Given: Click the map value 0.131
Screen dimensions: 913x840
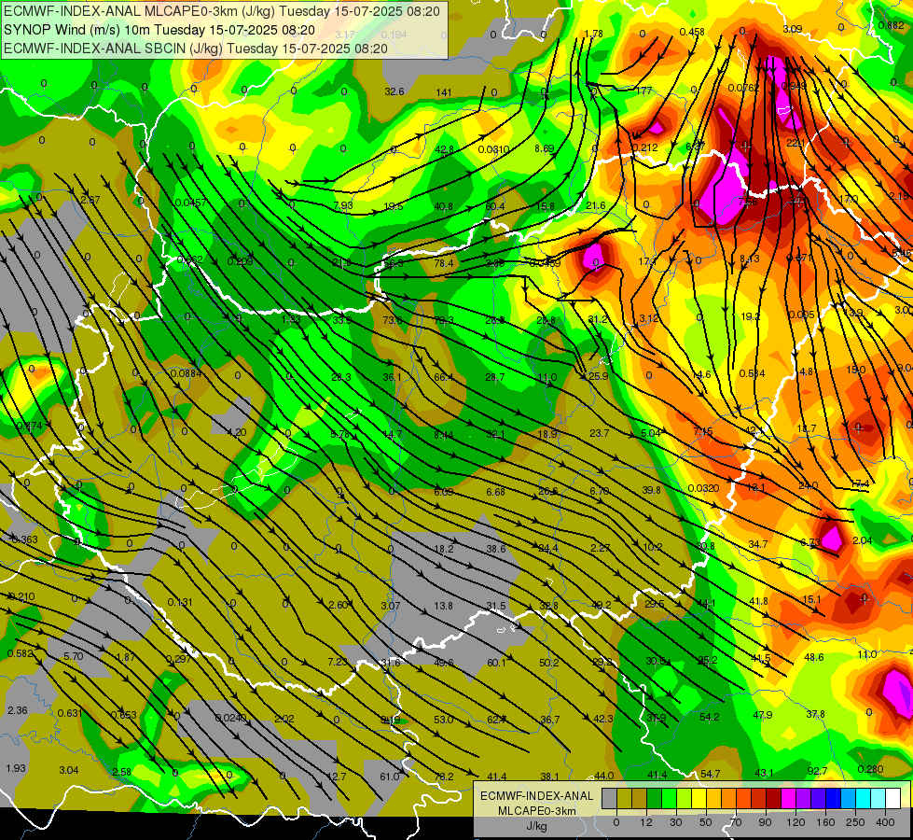Looking at the screenshot, I should (x=180, y=602).
